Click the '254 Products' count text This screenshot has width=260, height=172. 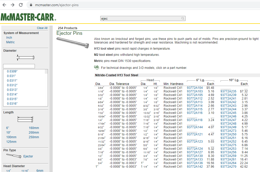tap(68, 28)
